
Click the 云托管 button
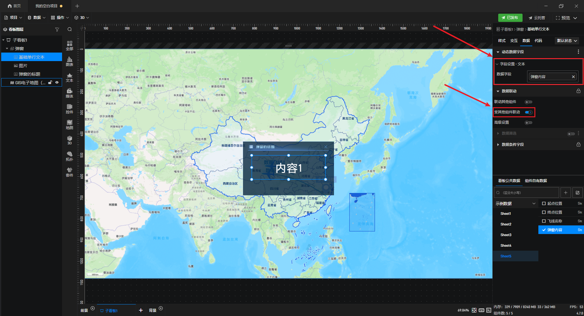pos(537,18)
